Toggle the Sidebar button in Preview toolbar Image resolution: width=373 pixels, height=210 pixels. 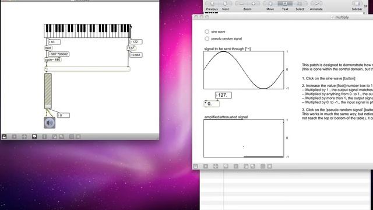[x=357, y=4]
